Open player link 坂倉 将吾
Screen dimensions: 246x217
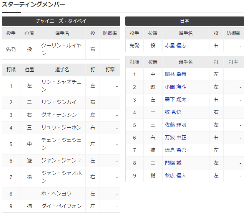pyautogui.click(x=175, y=150)
